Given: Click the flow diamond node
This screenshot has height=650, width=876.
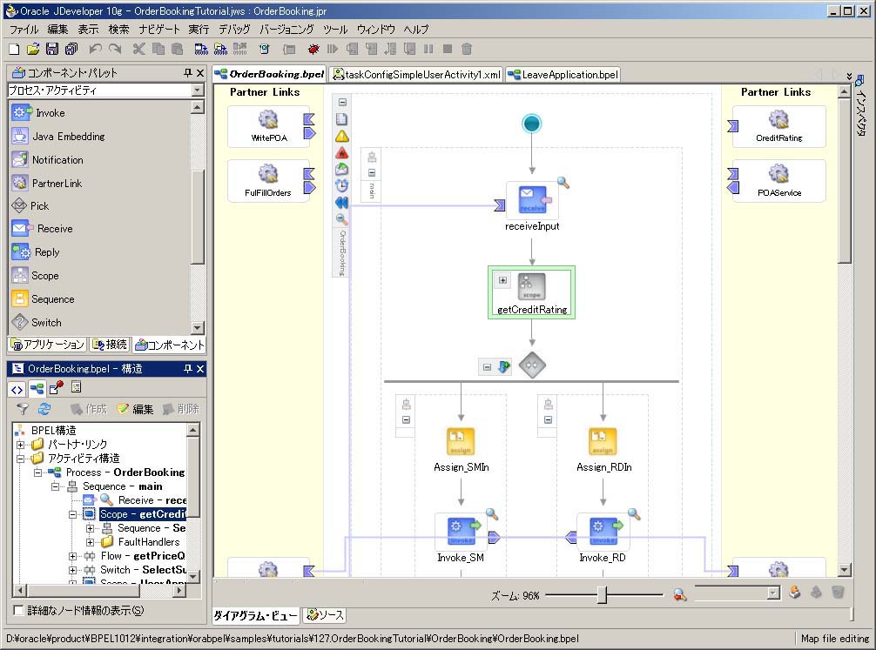Looking at the screenshot, I should point(532,365).
